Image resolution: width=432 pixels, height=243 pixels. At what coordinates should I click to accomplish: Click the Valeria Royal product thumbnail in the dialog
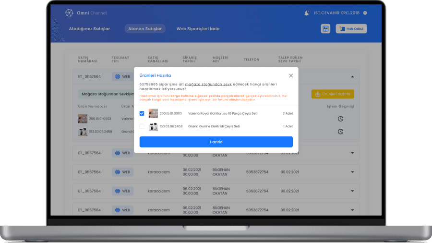pyautogui.click(x=153, y=113)
